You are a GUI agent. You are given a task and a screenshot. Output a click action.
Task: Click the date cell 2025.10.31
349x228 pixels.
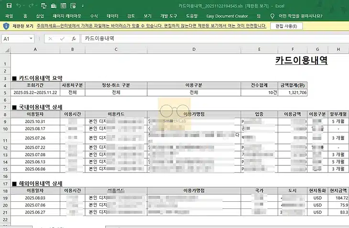click(x=35, y=121)
